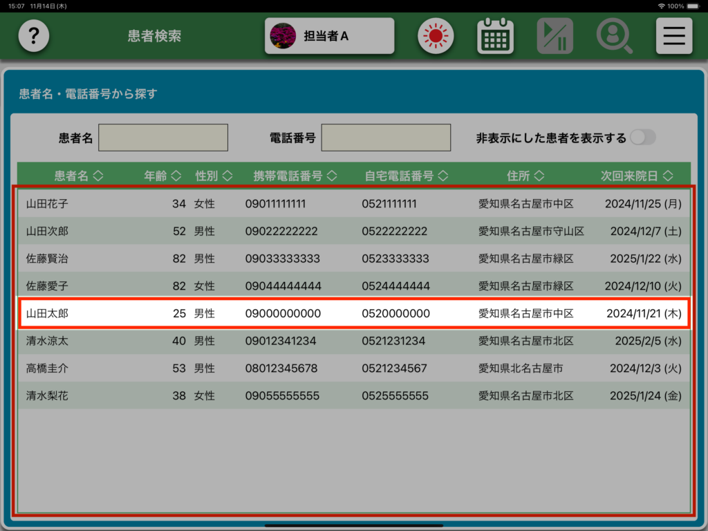Select patient row 佐藤賢治
708x531 pixels.
point(353,259)
